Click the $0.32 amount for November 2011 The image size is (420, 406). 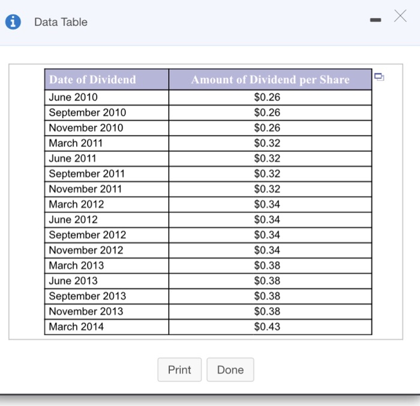[x=270, y=189]
